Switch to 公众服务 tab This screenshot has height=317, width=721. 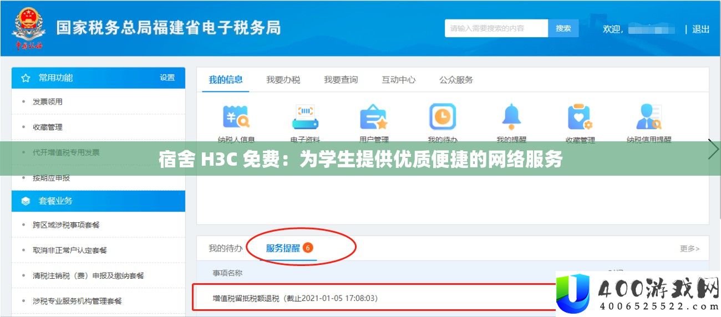point(456,80)
